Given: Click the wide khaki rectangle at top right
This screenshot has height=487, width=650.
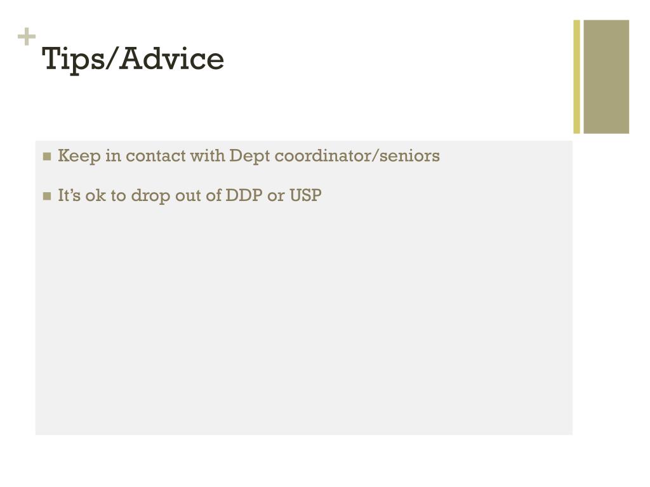Looking at the screenshot, I should (606, 77).
